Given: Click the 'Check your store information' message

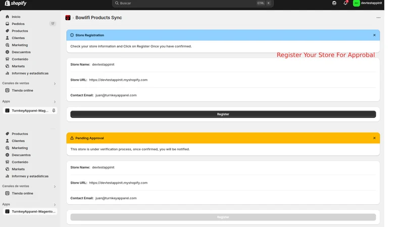Looking at the screenshot, I should [131, 46].
